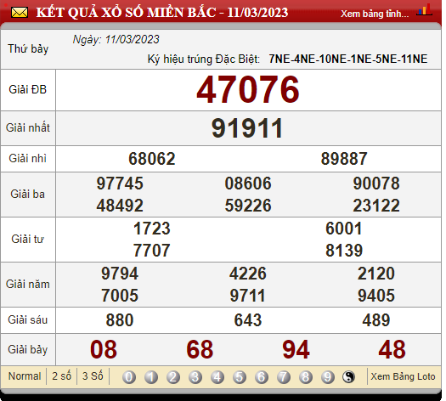
Task: Click the yin-yang ball icon
Action: point(348,377)
